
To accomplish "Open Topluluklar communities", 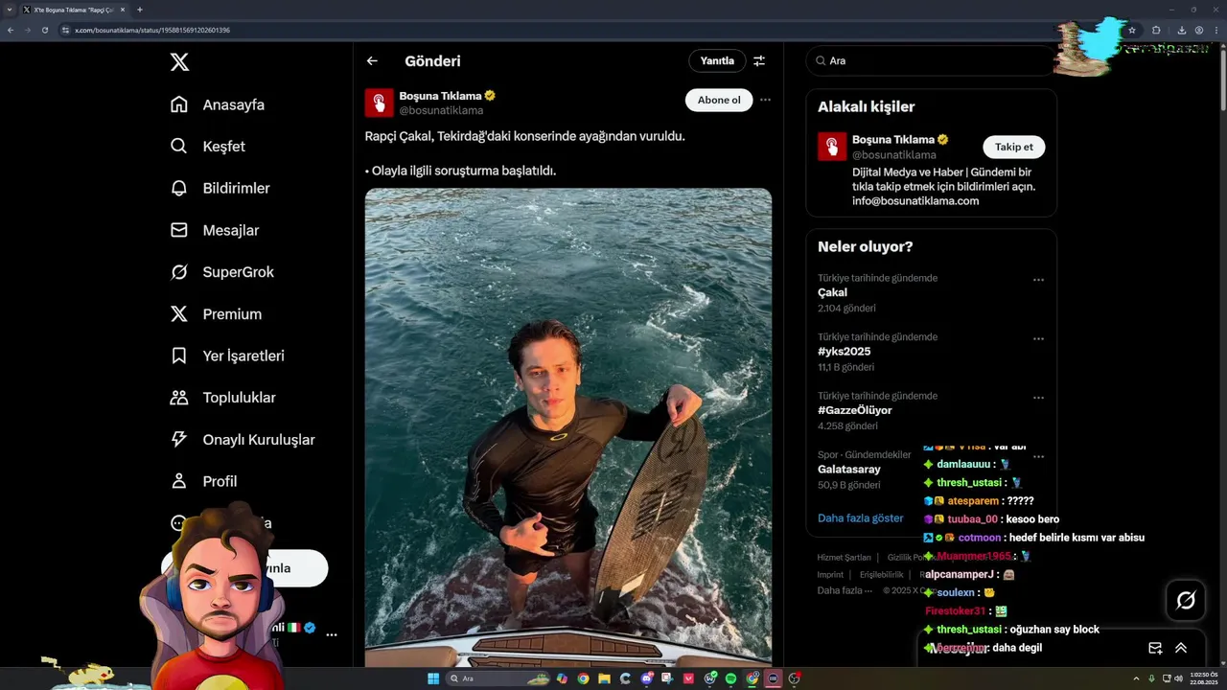I will coord(223,398).
